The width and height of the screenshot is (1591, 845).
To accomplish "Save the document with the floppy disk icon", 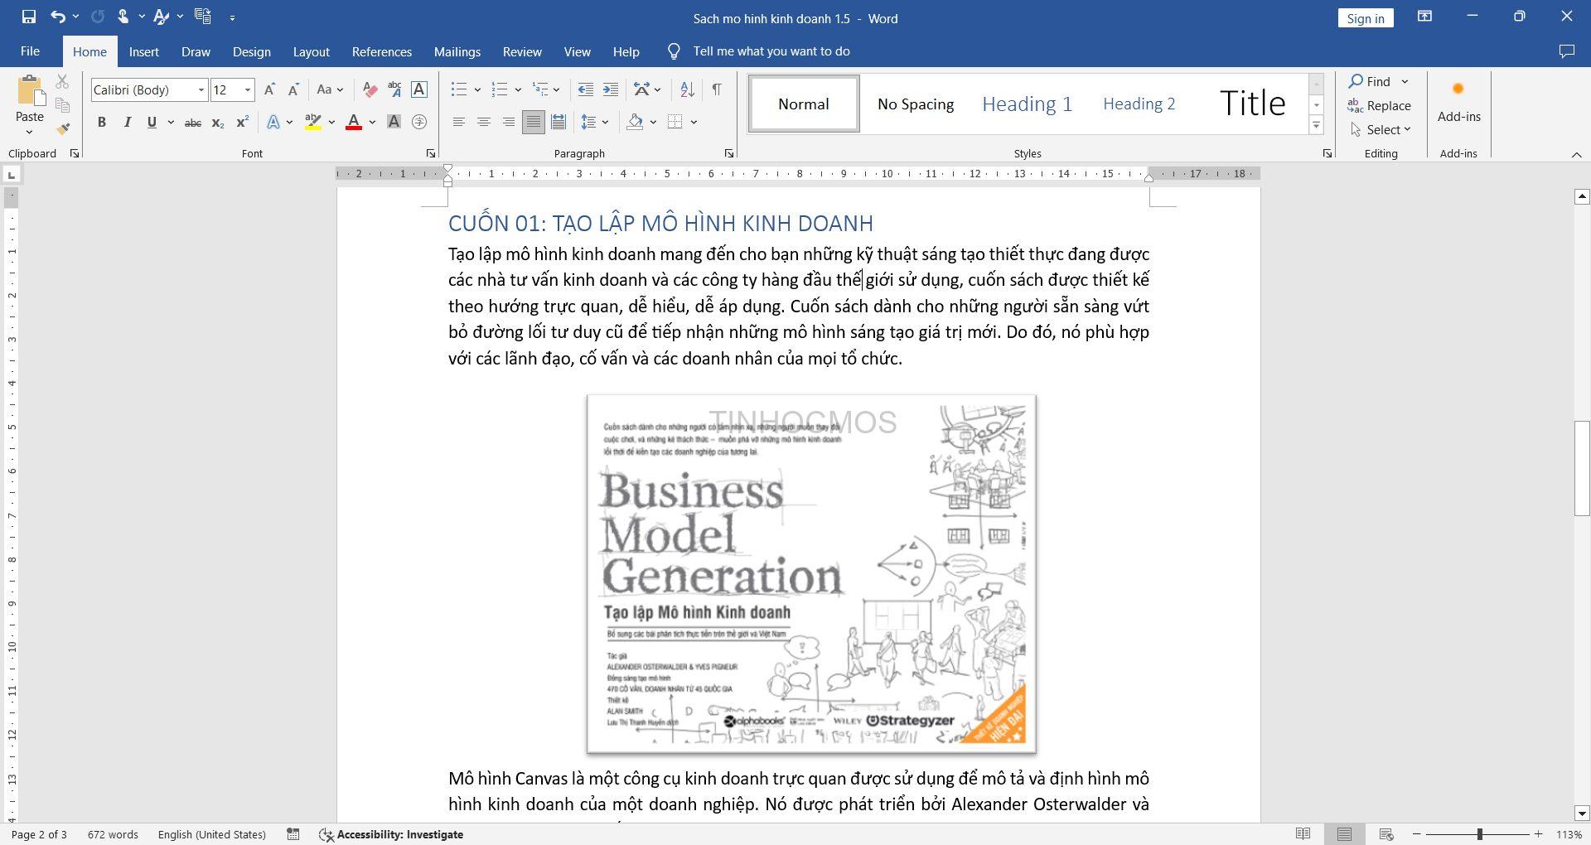I will point(28,17).
